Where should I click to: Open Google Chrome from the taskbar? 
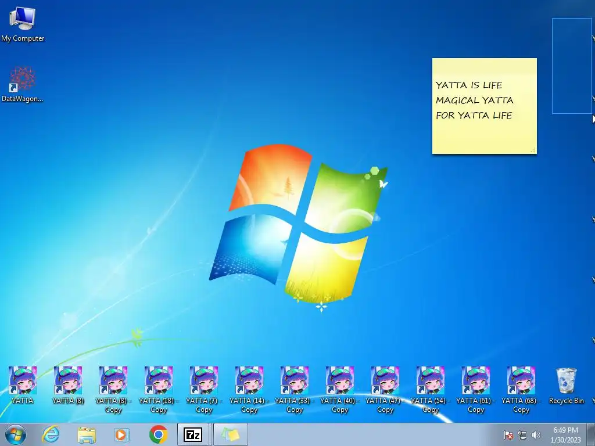tap(158, 434)
